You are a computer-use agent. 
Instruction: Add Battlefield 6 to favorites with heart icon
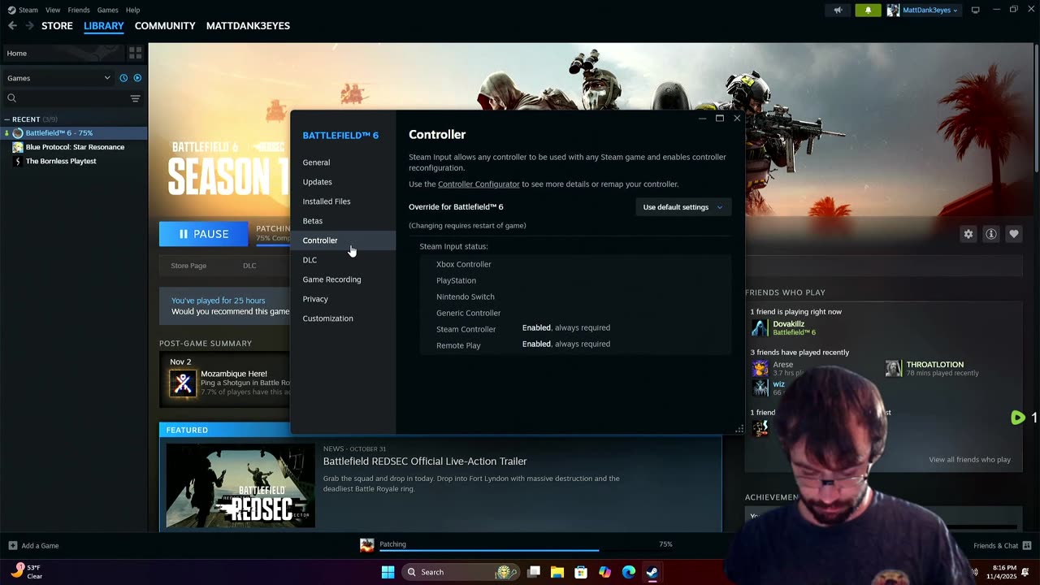coord(1014,234)
